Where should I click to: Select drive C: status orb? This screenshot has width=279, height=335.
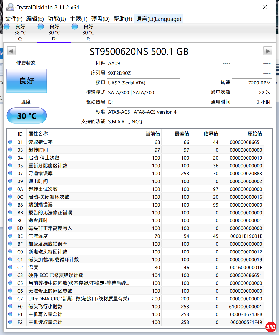coord(7,26)
